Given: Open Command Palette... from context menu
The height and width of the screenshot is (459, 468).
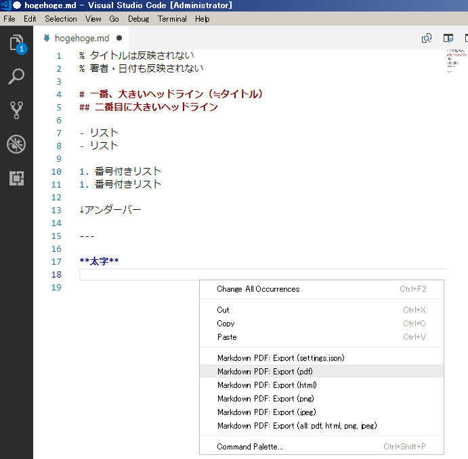Looking at the screenshot, I should click(x=322, y=447).
